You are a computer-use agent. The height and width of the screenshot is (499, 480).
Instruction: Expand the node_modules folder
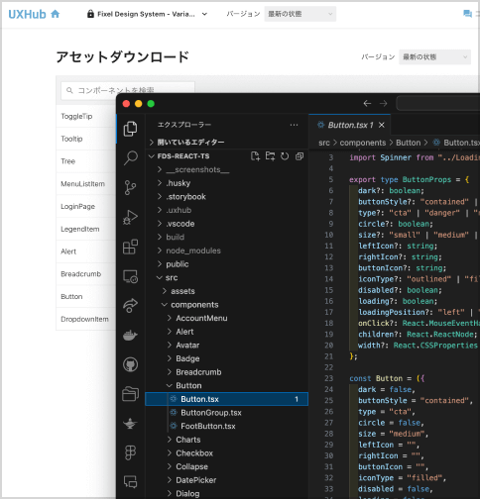(x=227, y=250)
